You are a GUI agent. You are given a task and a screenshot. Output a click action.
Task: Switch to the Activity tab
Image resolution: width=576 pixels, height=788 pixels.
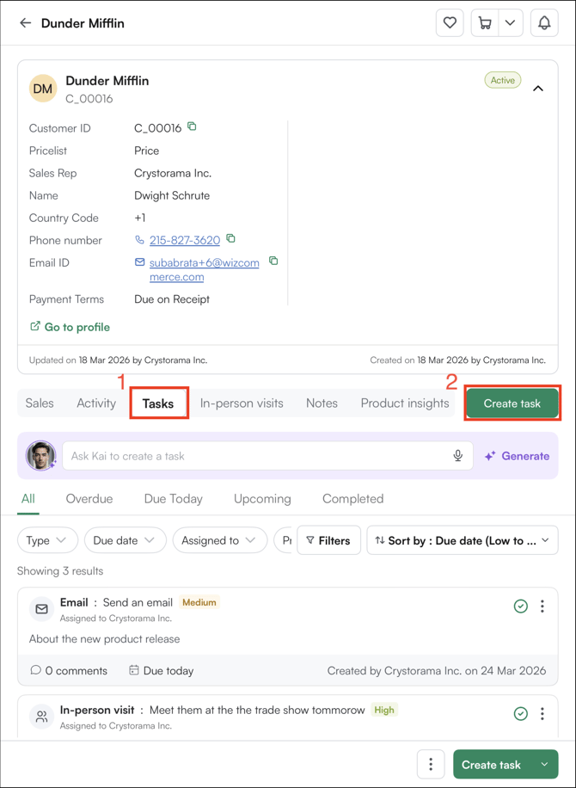tap(96, 403)
